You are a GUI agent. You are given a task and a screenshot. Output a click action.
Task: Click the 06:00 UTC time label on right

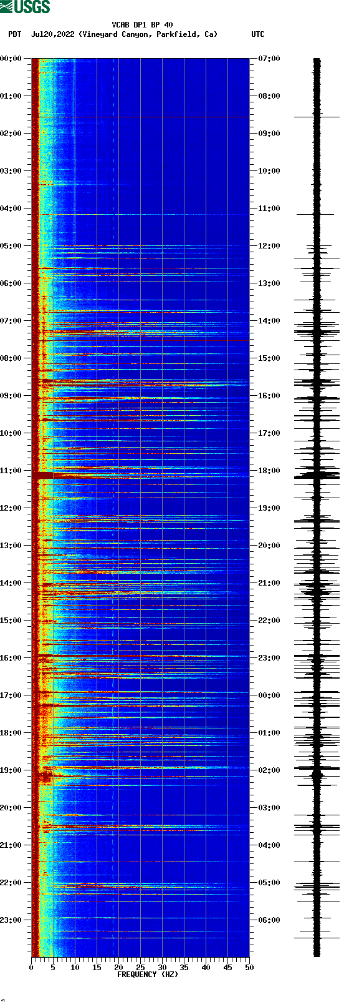pyautogui.click(x=269, y=920)
